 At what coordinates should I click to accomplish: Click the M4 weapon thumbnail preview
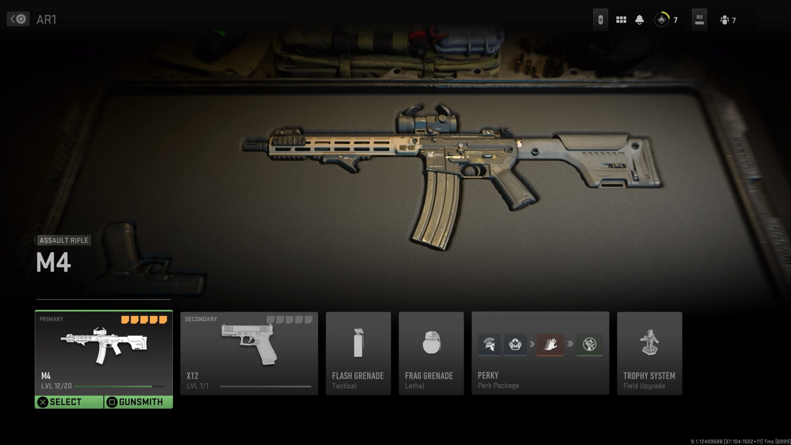pos(104,346)
